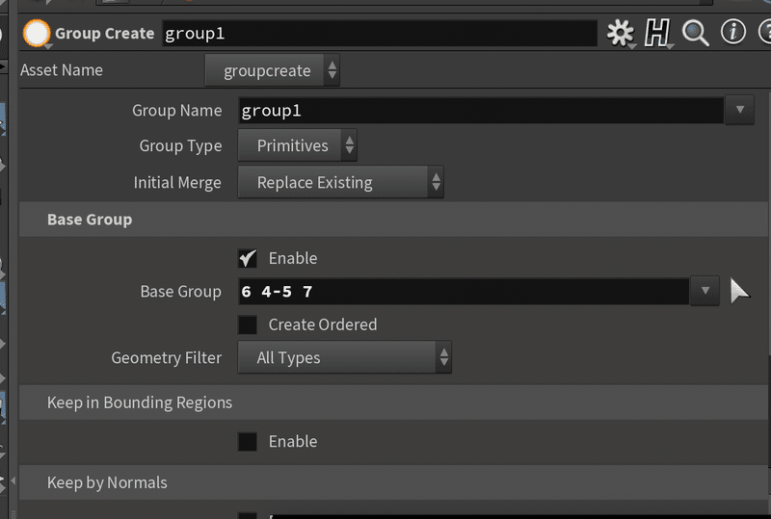Click the selection arrow beside Base Group
This screenshot has width=771, height=519.
[x=739, y=291]
